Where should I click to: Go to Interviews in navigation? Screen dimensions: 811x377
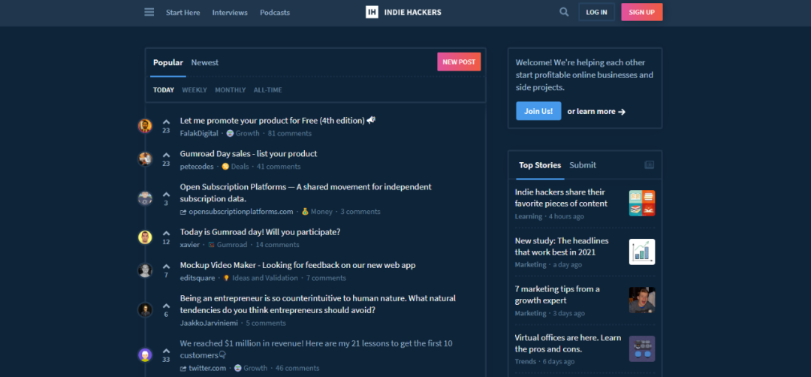click(230, 13)
